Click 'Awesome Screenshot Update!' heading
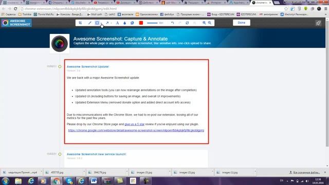The image size is (329, 185). click(88, 66)
